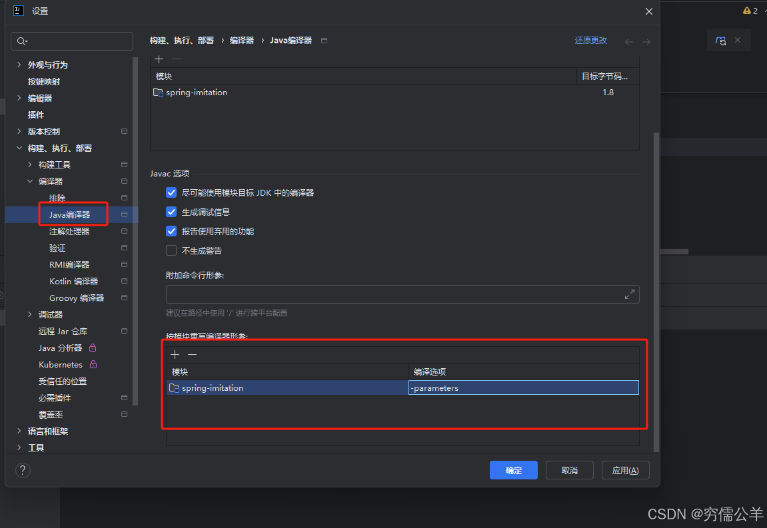Toggle 生成调试信息 checkbox
The image size is (767, 528).
[x=171, y=212]
